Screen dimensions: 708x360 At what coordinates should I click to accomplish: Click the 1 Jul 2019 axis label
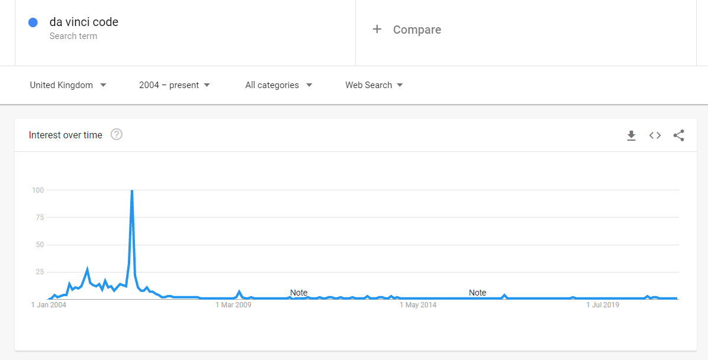pyautogui.click(x=603, y=305)
